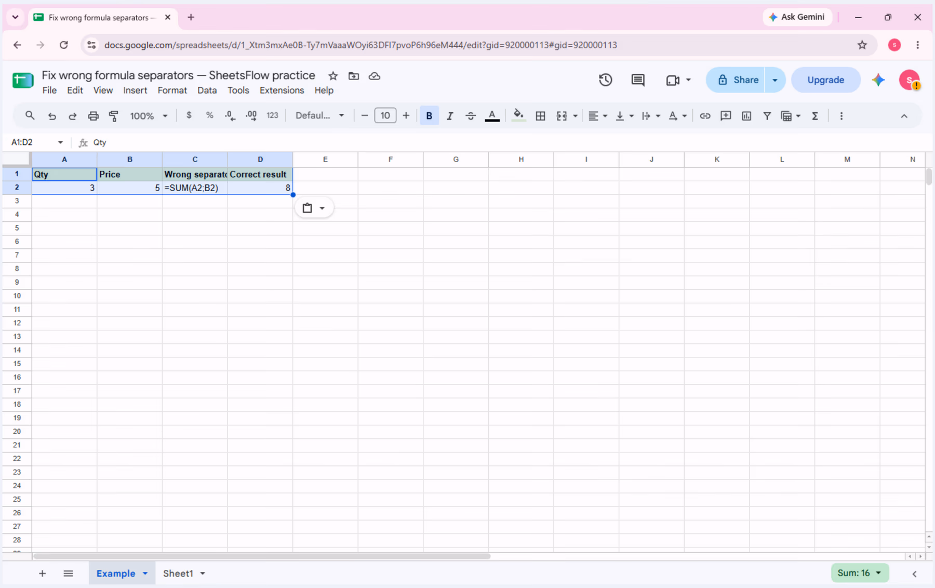Viewport: 935px width, 588px height.
Task: Open horizontal align options
Action: 597,116
